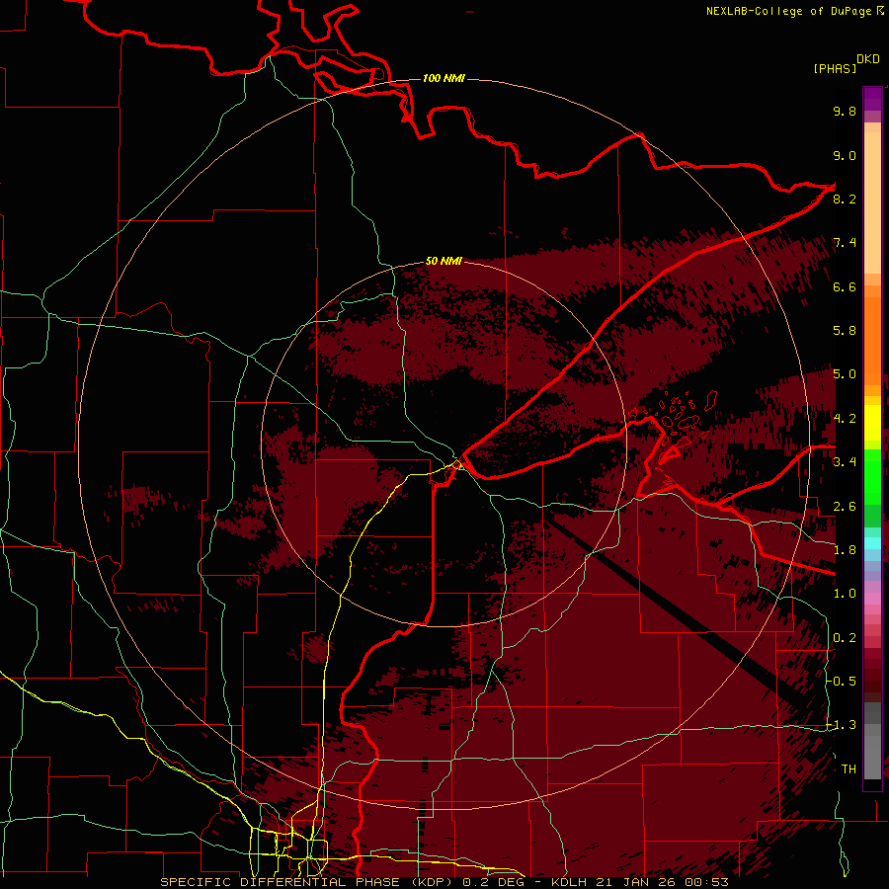Click the 50 NMI range ring label

coord(444,261)
